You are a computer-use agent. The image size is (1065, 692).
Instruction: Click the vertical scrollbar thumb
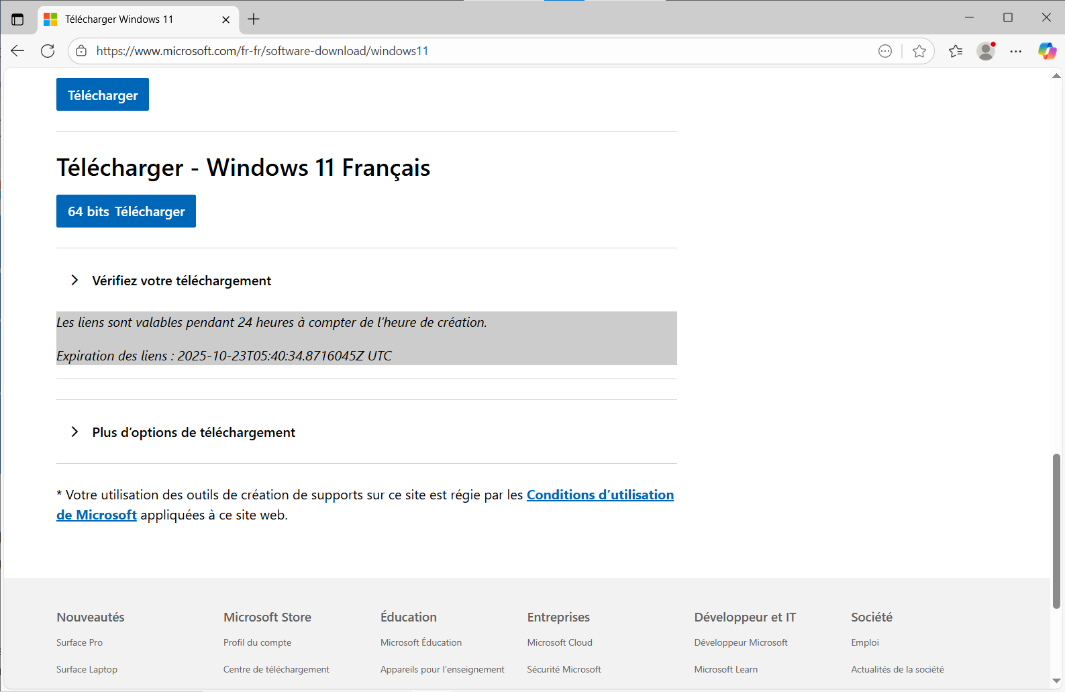coord(1056,530)
